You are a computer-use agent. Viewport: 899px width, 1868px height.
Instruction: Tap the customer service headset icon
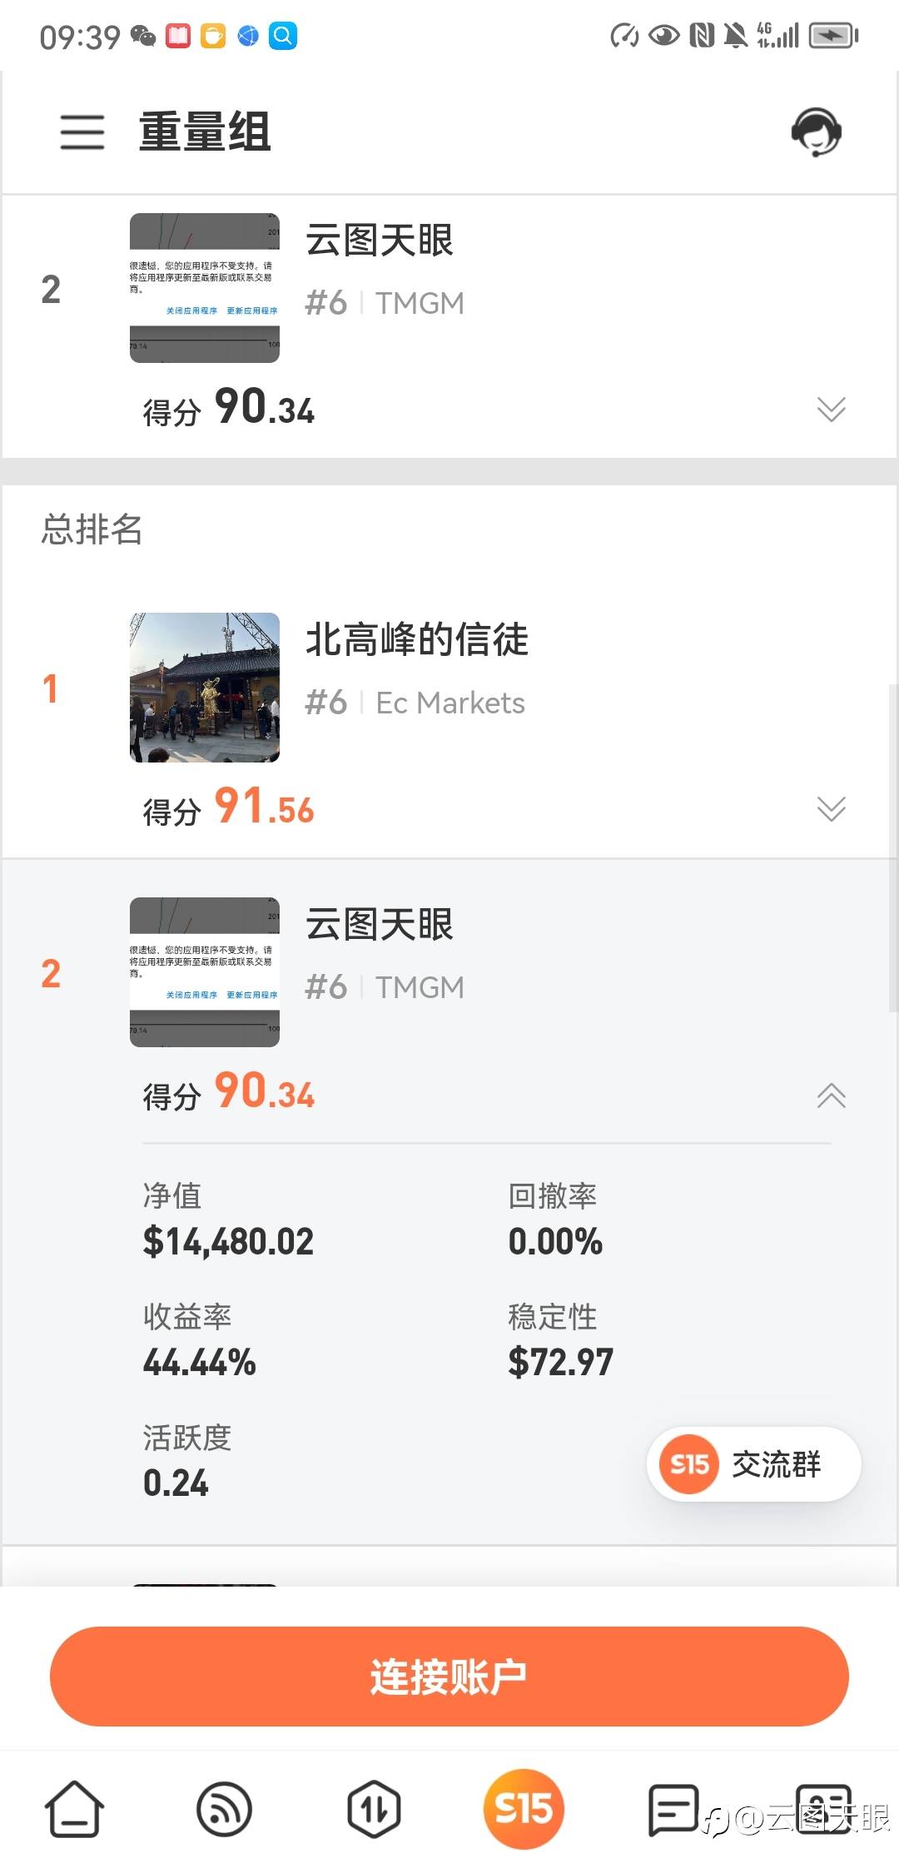tap(816, 132)
